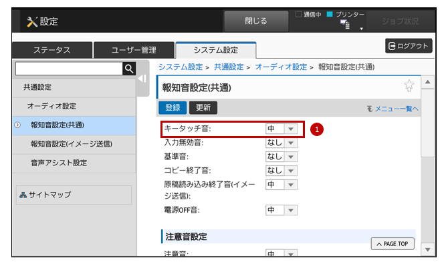Click the circle arrow beside 報知音設定(共通)
The height and width of the screenshot is (264, 448).
click(x=17, y=125)
